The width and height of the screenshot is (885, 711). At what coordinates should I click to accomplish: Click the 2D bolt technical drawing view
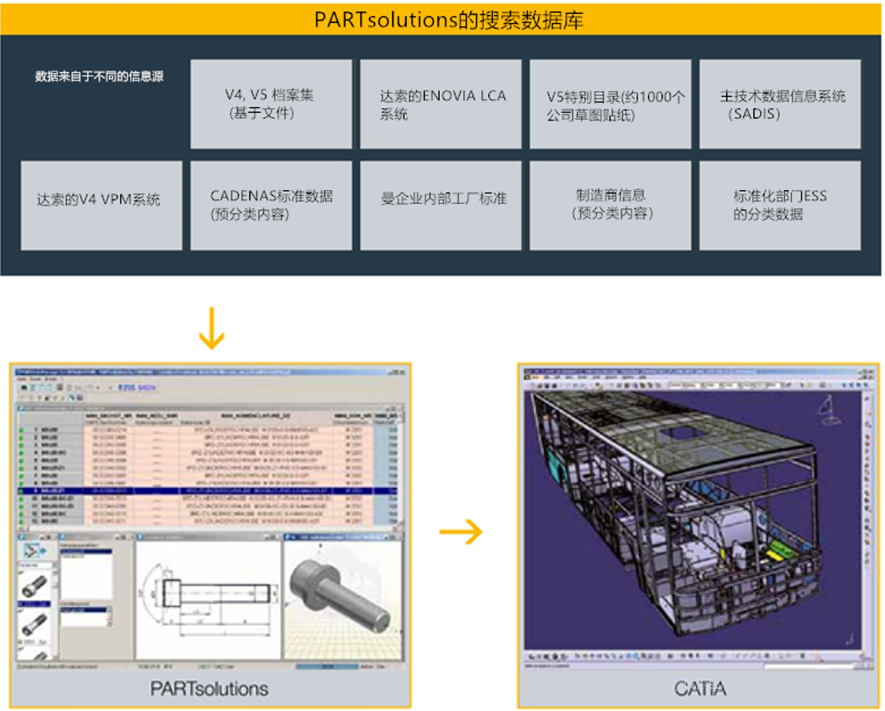pos(207,598)
